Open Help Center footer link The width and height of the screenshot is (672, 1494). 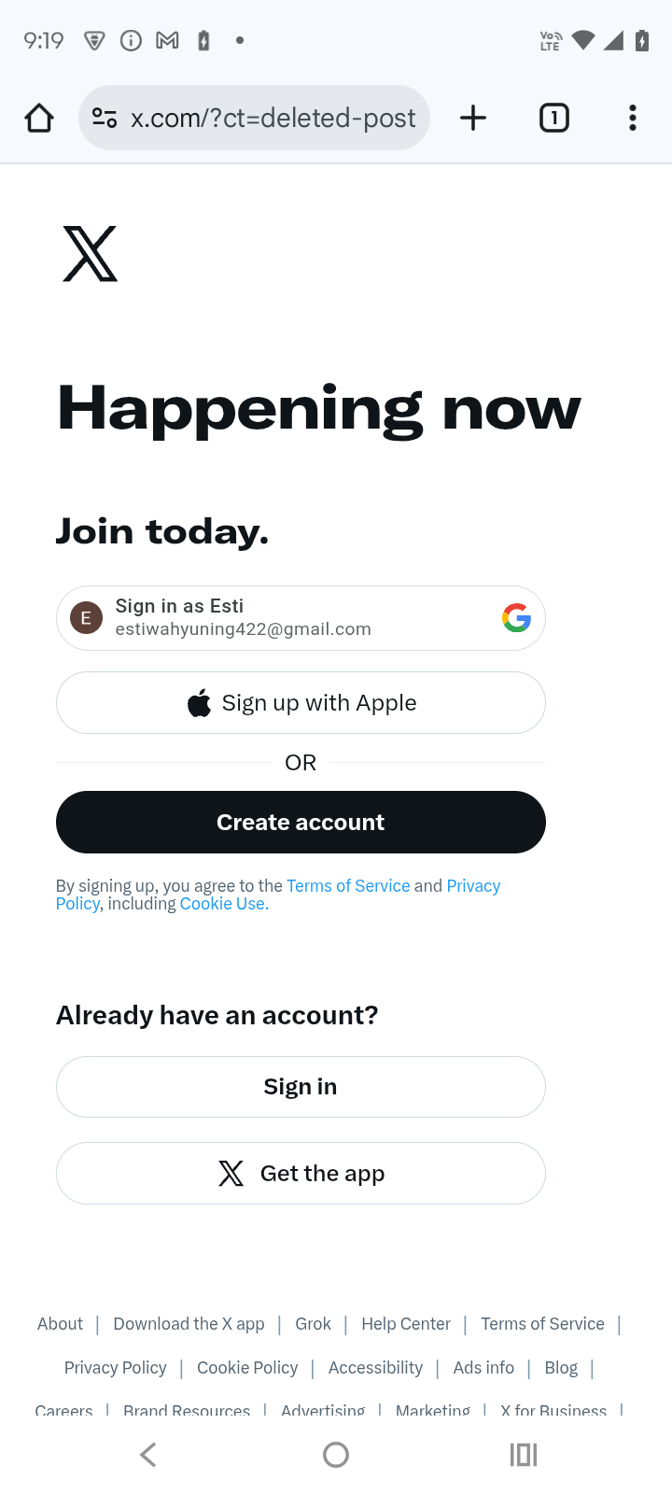coord(406,1324)
